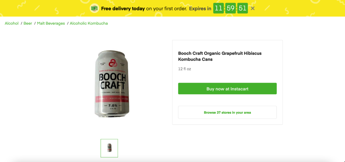
Task: Click the 7.0% alcohol label on the can
Action: [x=112, y=106]
